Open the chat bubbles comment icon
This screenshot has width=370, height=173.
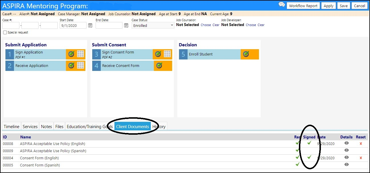point(281,5)
